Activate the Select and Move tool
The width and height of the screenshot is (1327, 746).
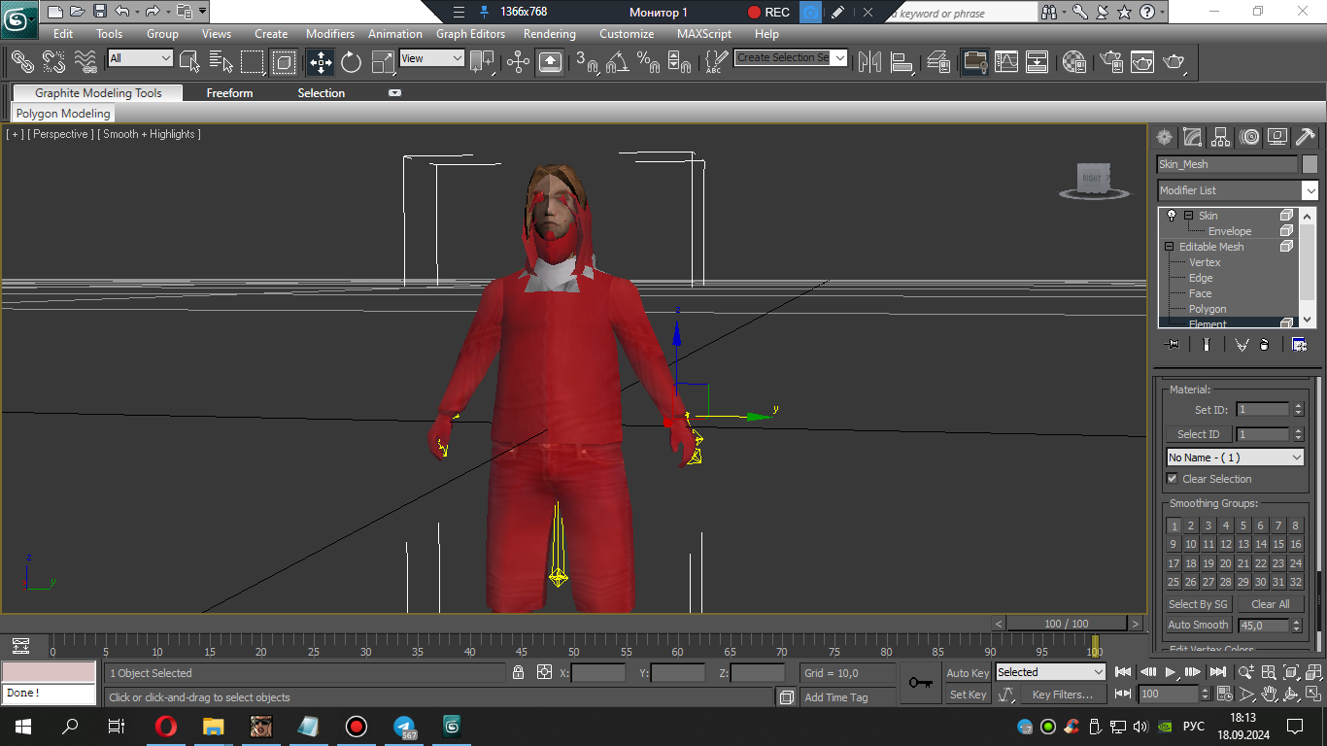tap(321, 62)
